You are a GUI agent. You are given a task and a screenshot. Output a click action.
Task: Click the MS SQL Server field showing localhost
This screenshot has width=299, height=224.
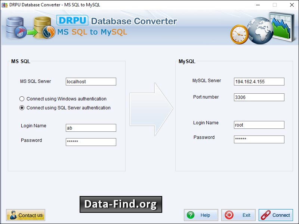[91, 81]
